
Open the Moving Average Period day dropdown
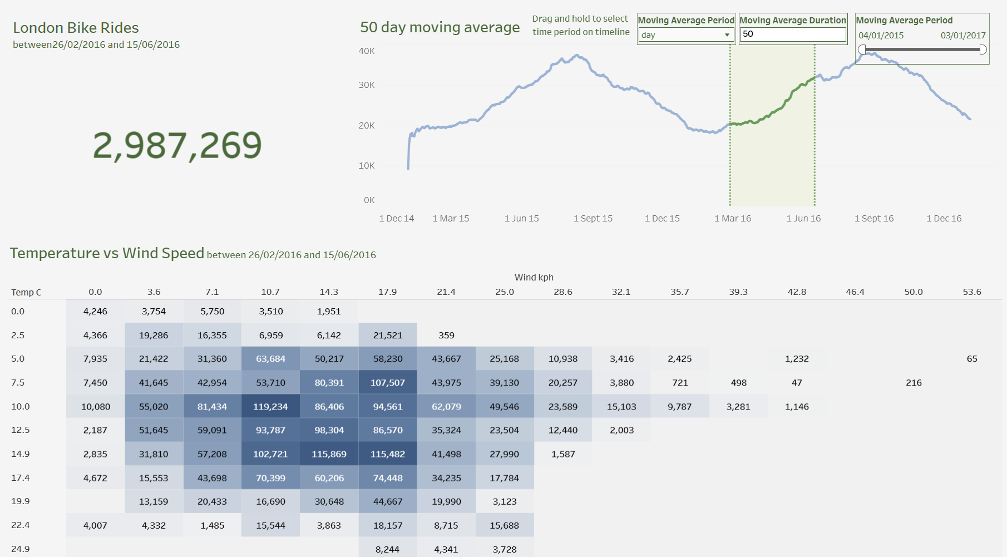(685, 35)
